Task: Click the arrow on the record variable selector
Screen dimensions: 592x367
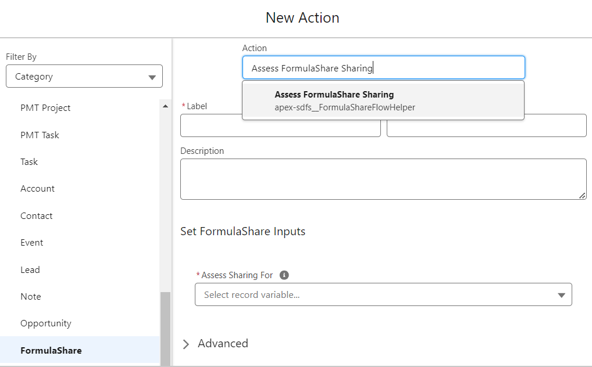Action: tap(562, 294)
